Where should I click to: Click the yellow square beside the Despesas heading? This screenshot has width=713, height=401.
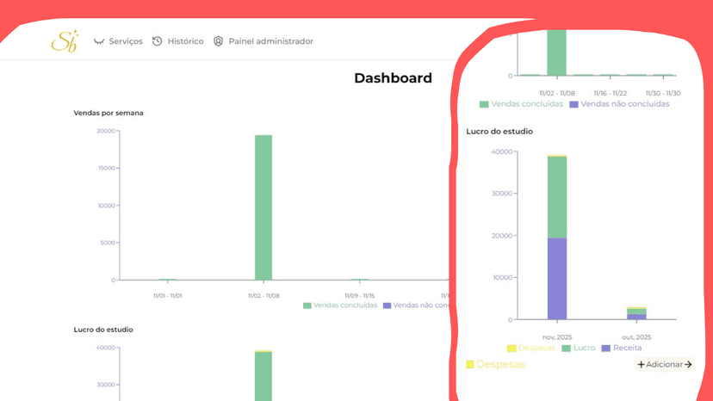[x=470, y=365]
